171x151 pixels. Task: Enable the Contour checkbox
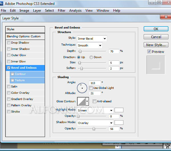pyautogui.click(x=12, y=74)
